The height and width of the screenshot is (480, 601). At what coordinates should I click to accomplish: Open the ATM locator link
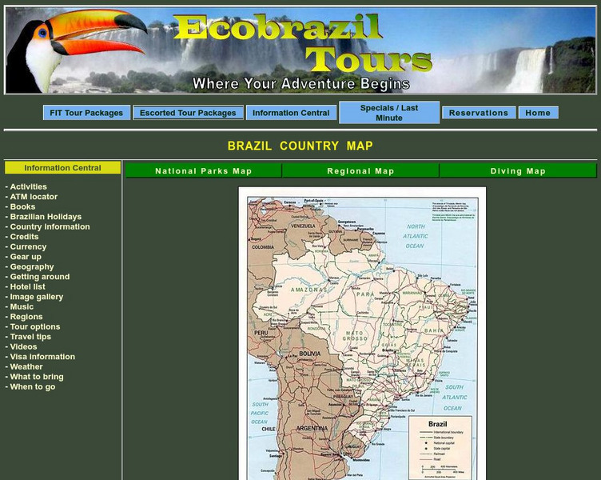pos(34,197)
